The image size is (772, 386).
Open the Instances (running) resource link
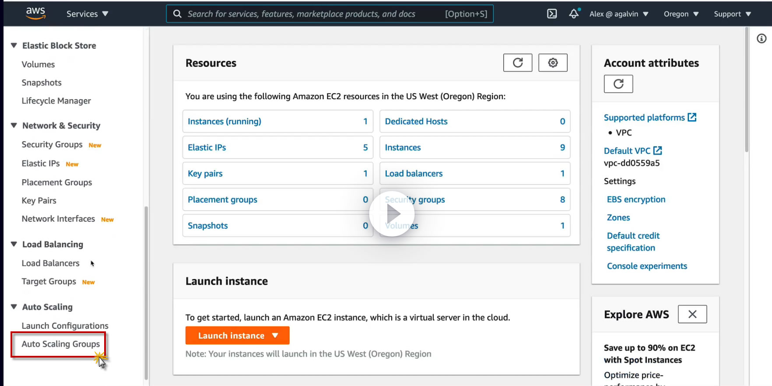click(225, 122)
